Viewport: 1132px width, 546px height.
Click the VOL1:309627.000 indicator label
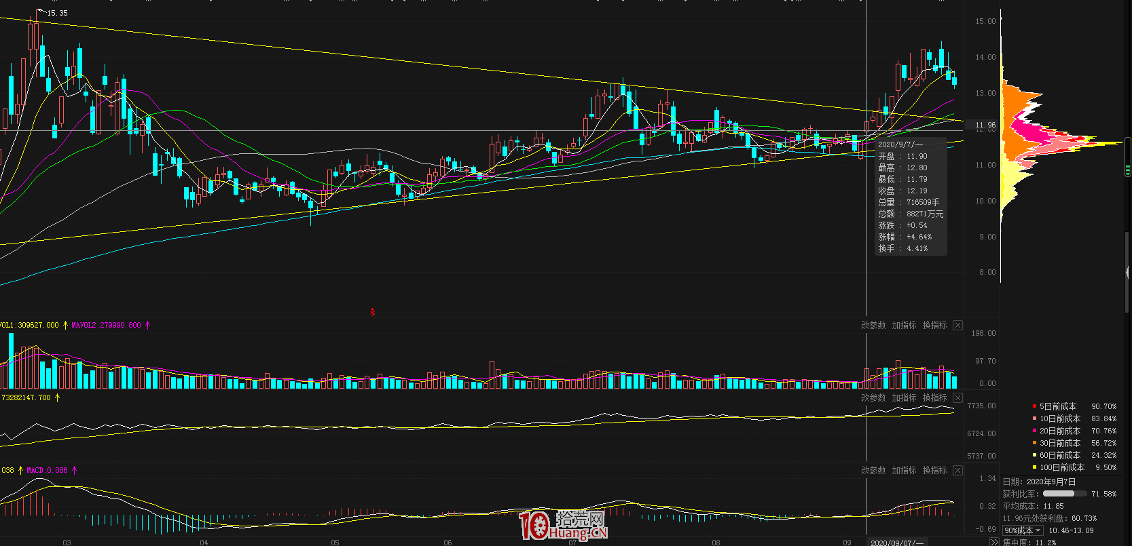click(29, 325)
